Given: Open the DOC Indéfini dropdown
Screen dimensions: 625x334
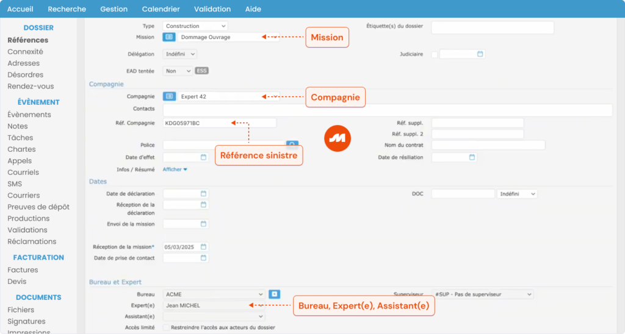Looking at the screenshot, I should tap(517, 194).
